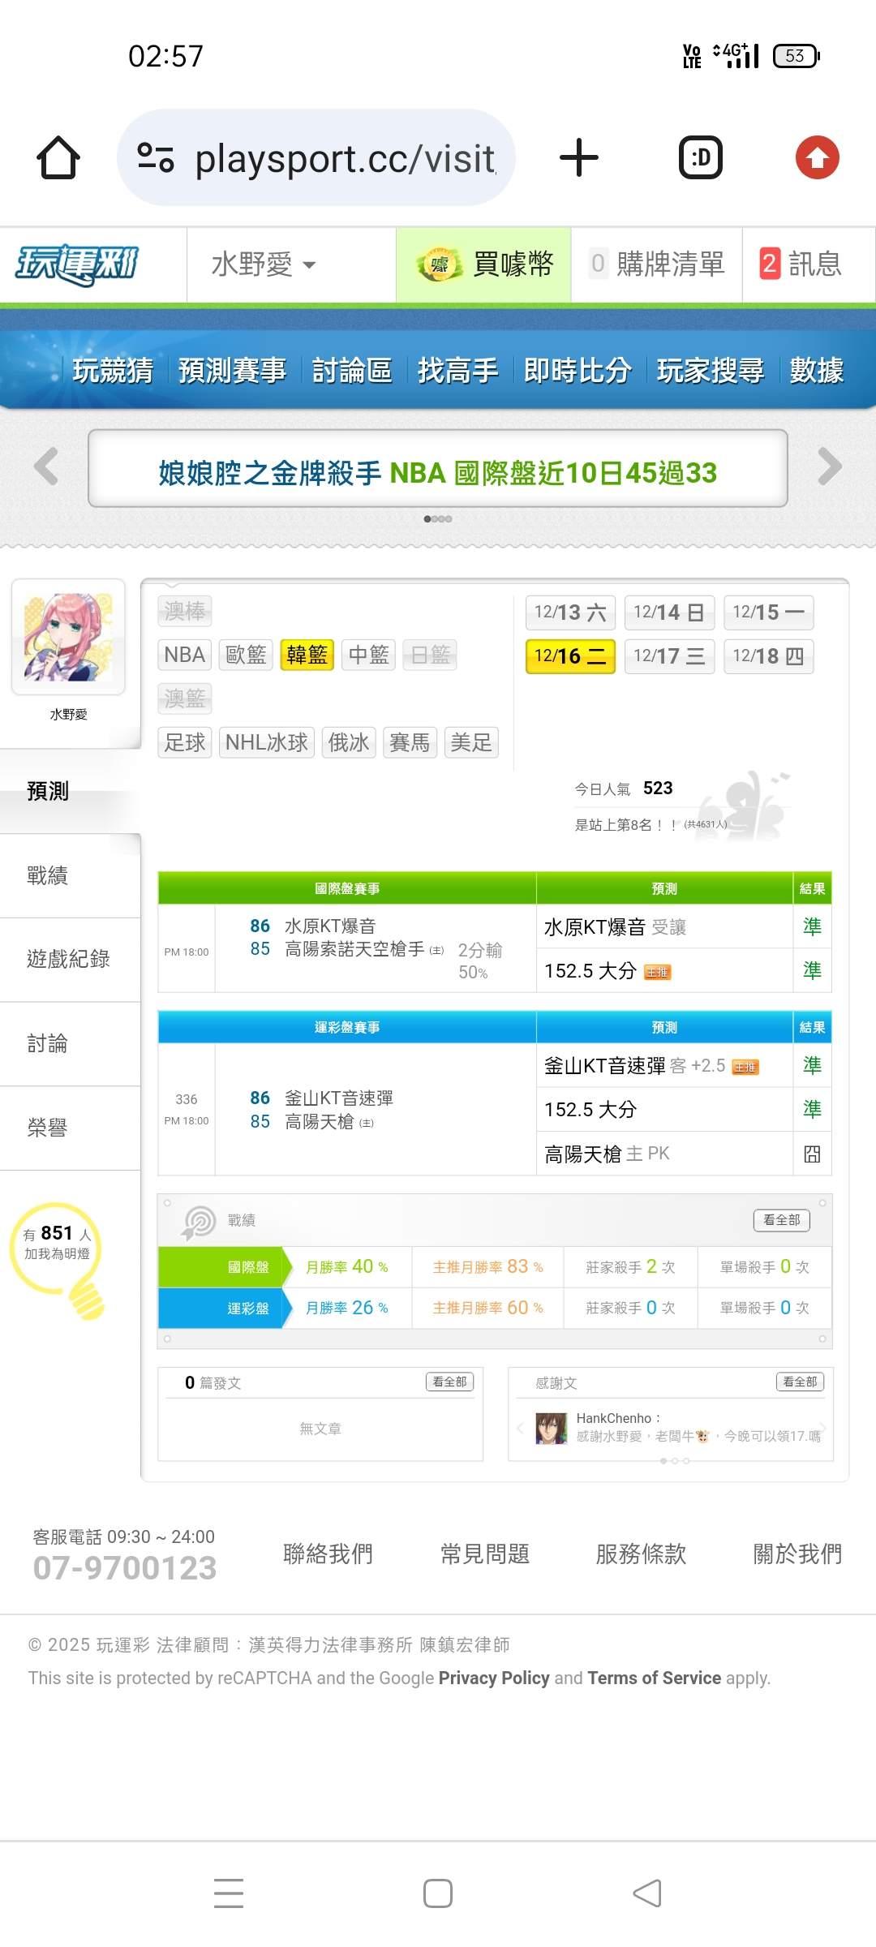Open the tab switcher icon

pos(701,157)
